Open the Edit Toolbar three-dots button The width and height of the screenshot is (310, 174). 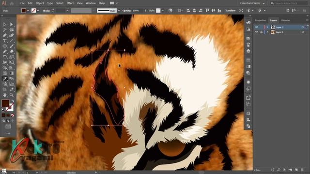[x=8, y=133]
